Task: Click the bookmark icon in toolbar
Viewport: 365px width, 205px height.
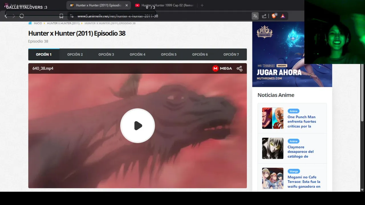Action: coord(61,16)
